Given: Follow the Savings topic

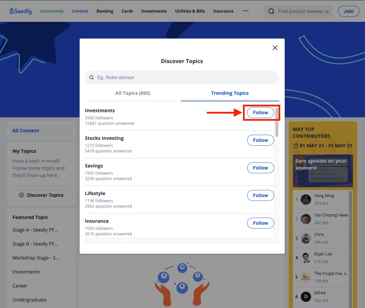Looking at the screenshot, I should (x=260, y=168).
